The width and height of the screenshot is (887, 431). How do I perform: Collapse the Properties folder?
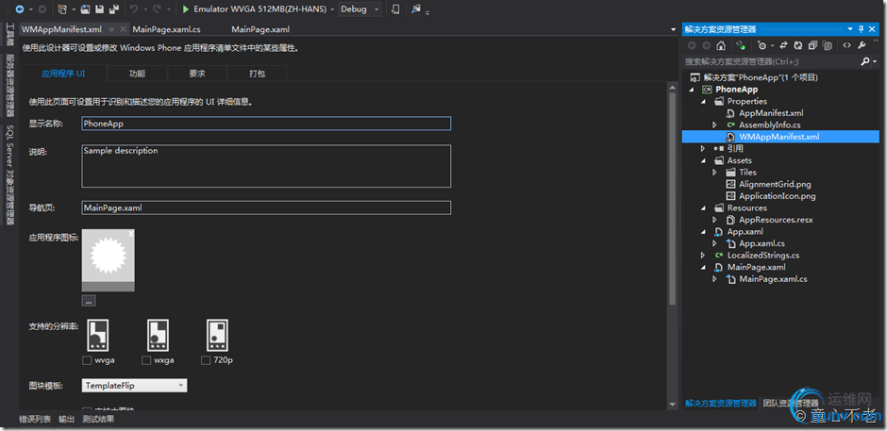pos(703,101)
